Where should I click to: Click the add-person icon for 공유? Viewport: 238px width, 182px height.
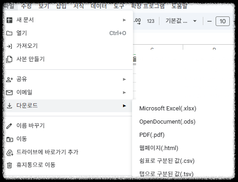[10, 79]
